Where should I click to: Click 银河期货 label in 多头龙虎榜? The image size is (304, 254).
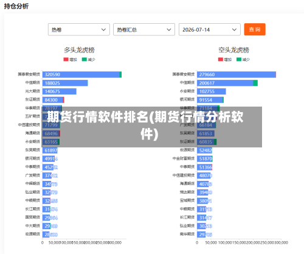[33, 158]
